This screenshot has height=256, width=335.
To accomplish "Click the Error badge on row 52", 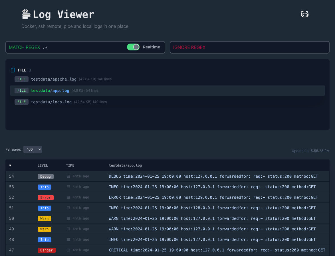I will pyautogui.click(x=45, y=197).
